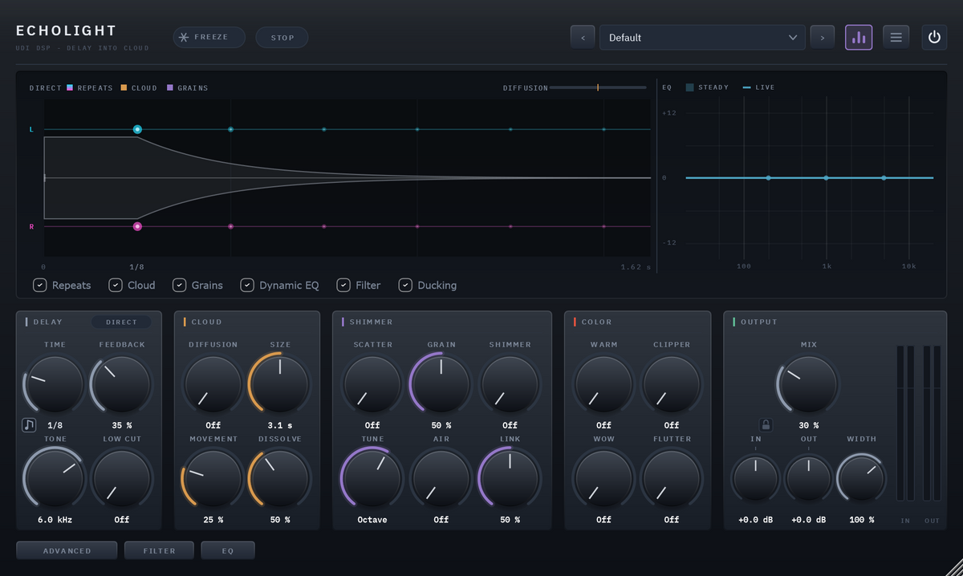Open the Default preset dropdown

pyautogui.click(x=703, y=37)
